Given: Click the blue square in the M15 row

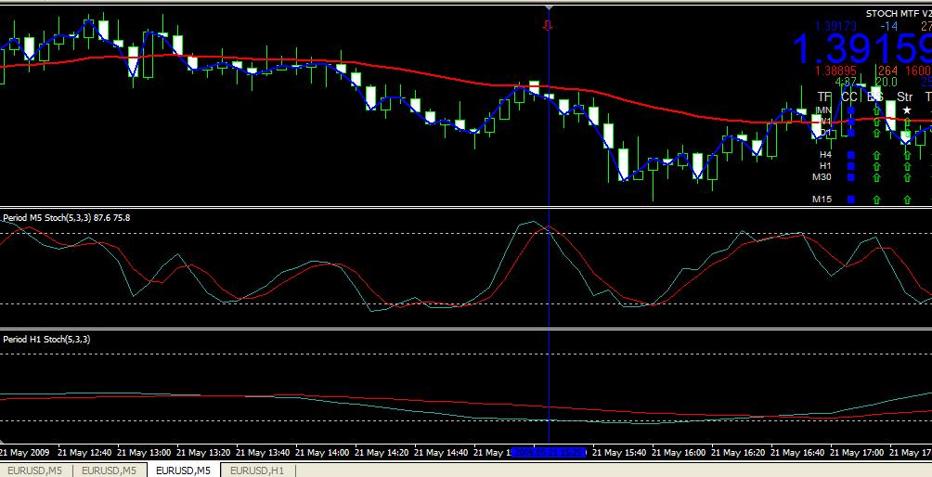Looking at the screenshot, I should [850, 199].
